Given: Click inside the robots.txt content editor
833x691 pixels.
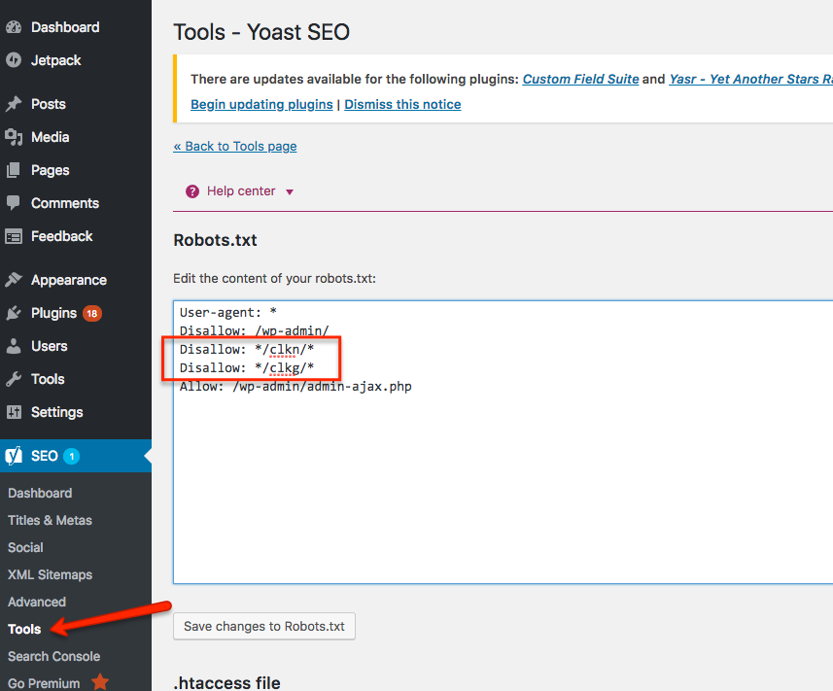Looking at the screenshot, I should click(x=503, y=442).
